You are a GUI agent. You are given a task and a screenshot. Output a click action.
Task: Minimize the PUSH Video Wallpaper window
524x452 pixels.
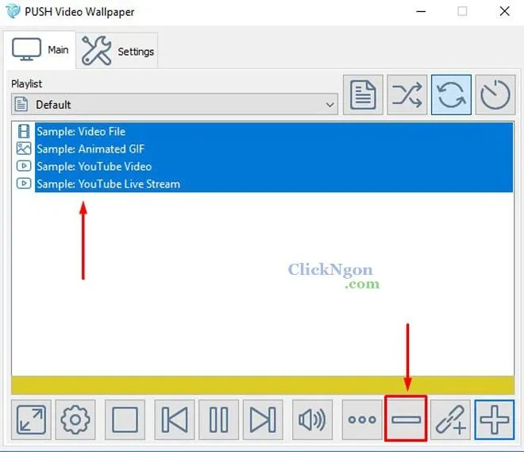click(x=421, y=11)
